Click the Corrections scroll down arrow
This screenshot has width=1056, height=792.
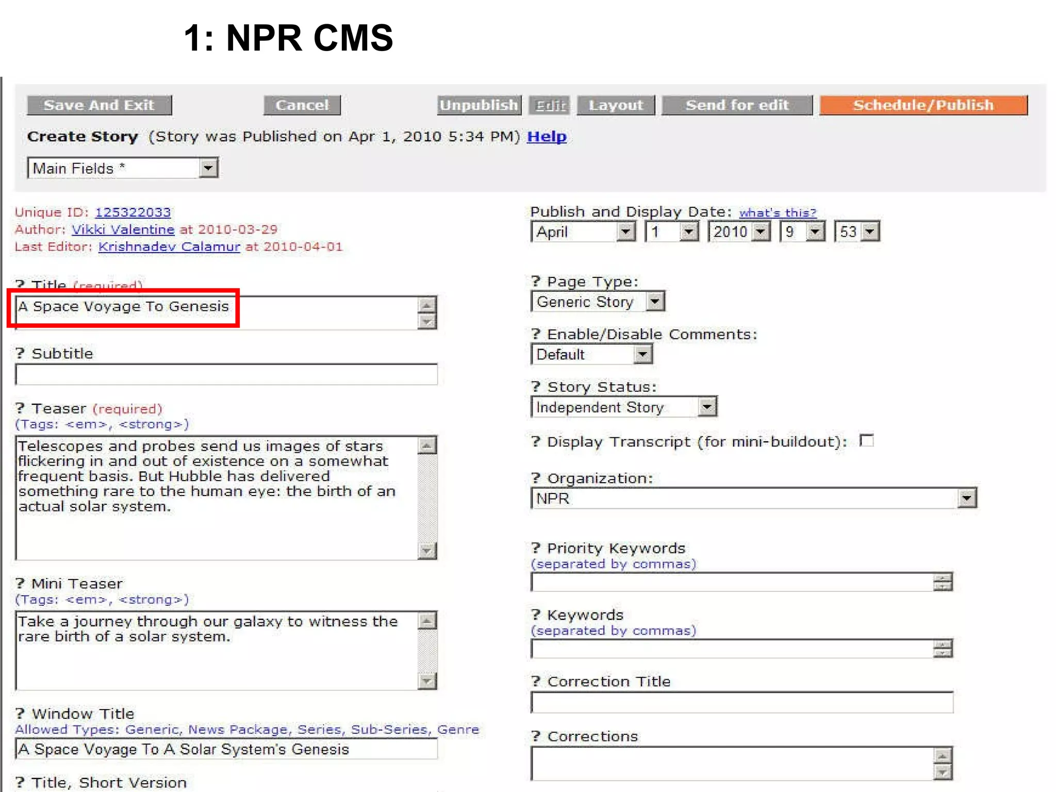(943, 772)
